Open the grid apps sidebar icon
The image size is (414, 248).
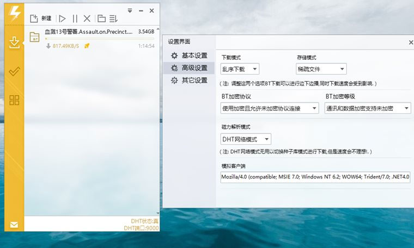click(x=14, y=100)
